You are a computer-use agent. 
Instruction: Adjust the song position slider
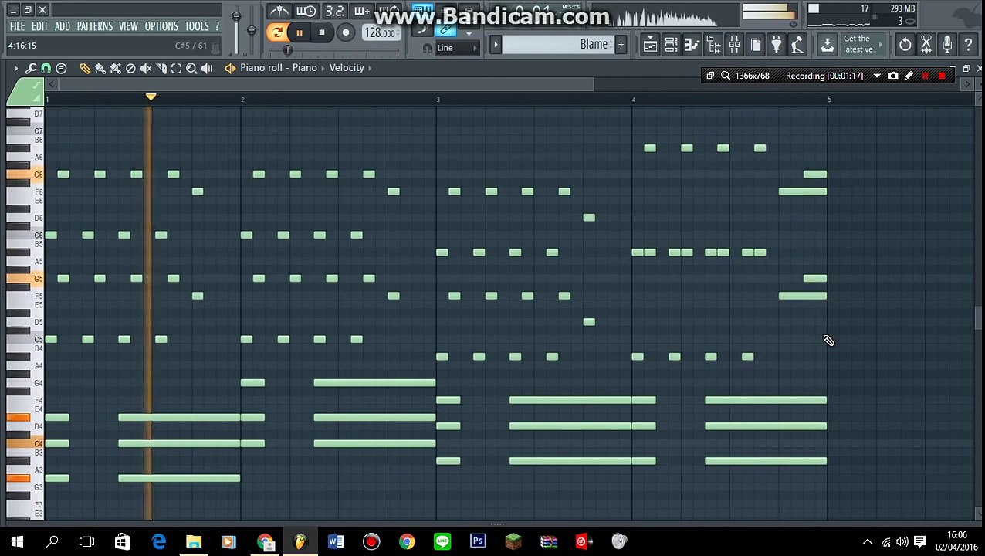tap(288, 50)
